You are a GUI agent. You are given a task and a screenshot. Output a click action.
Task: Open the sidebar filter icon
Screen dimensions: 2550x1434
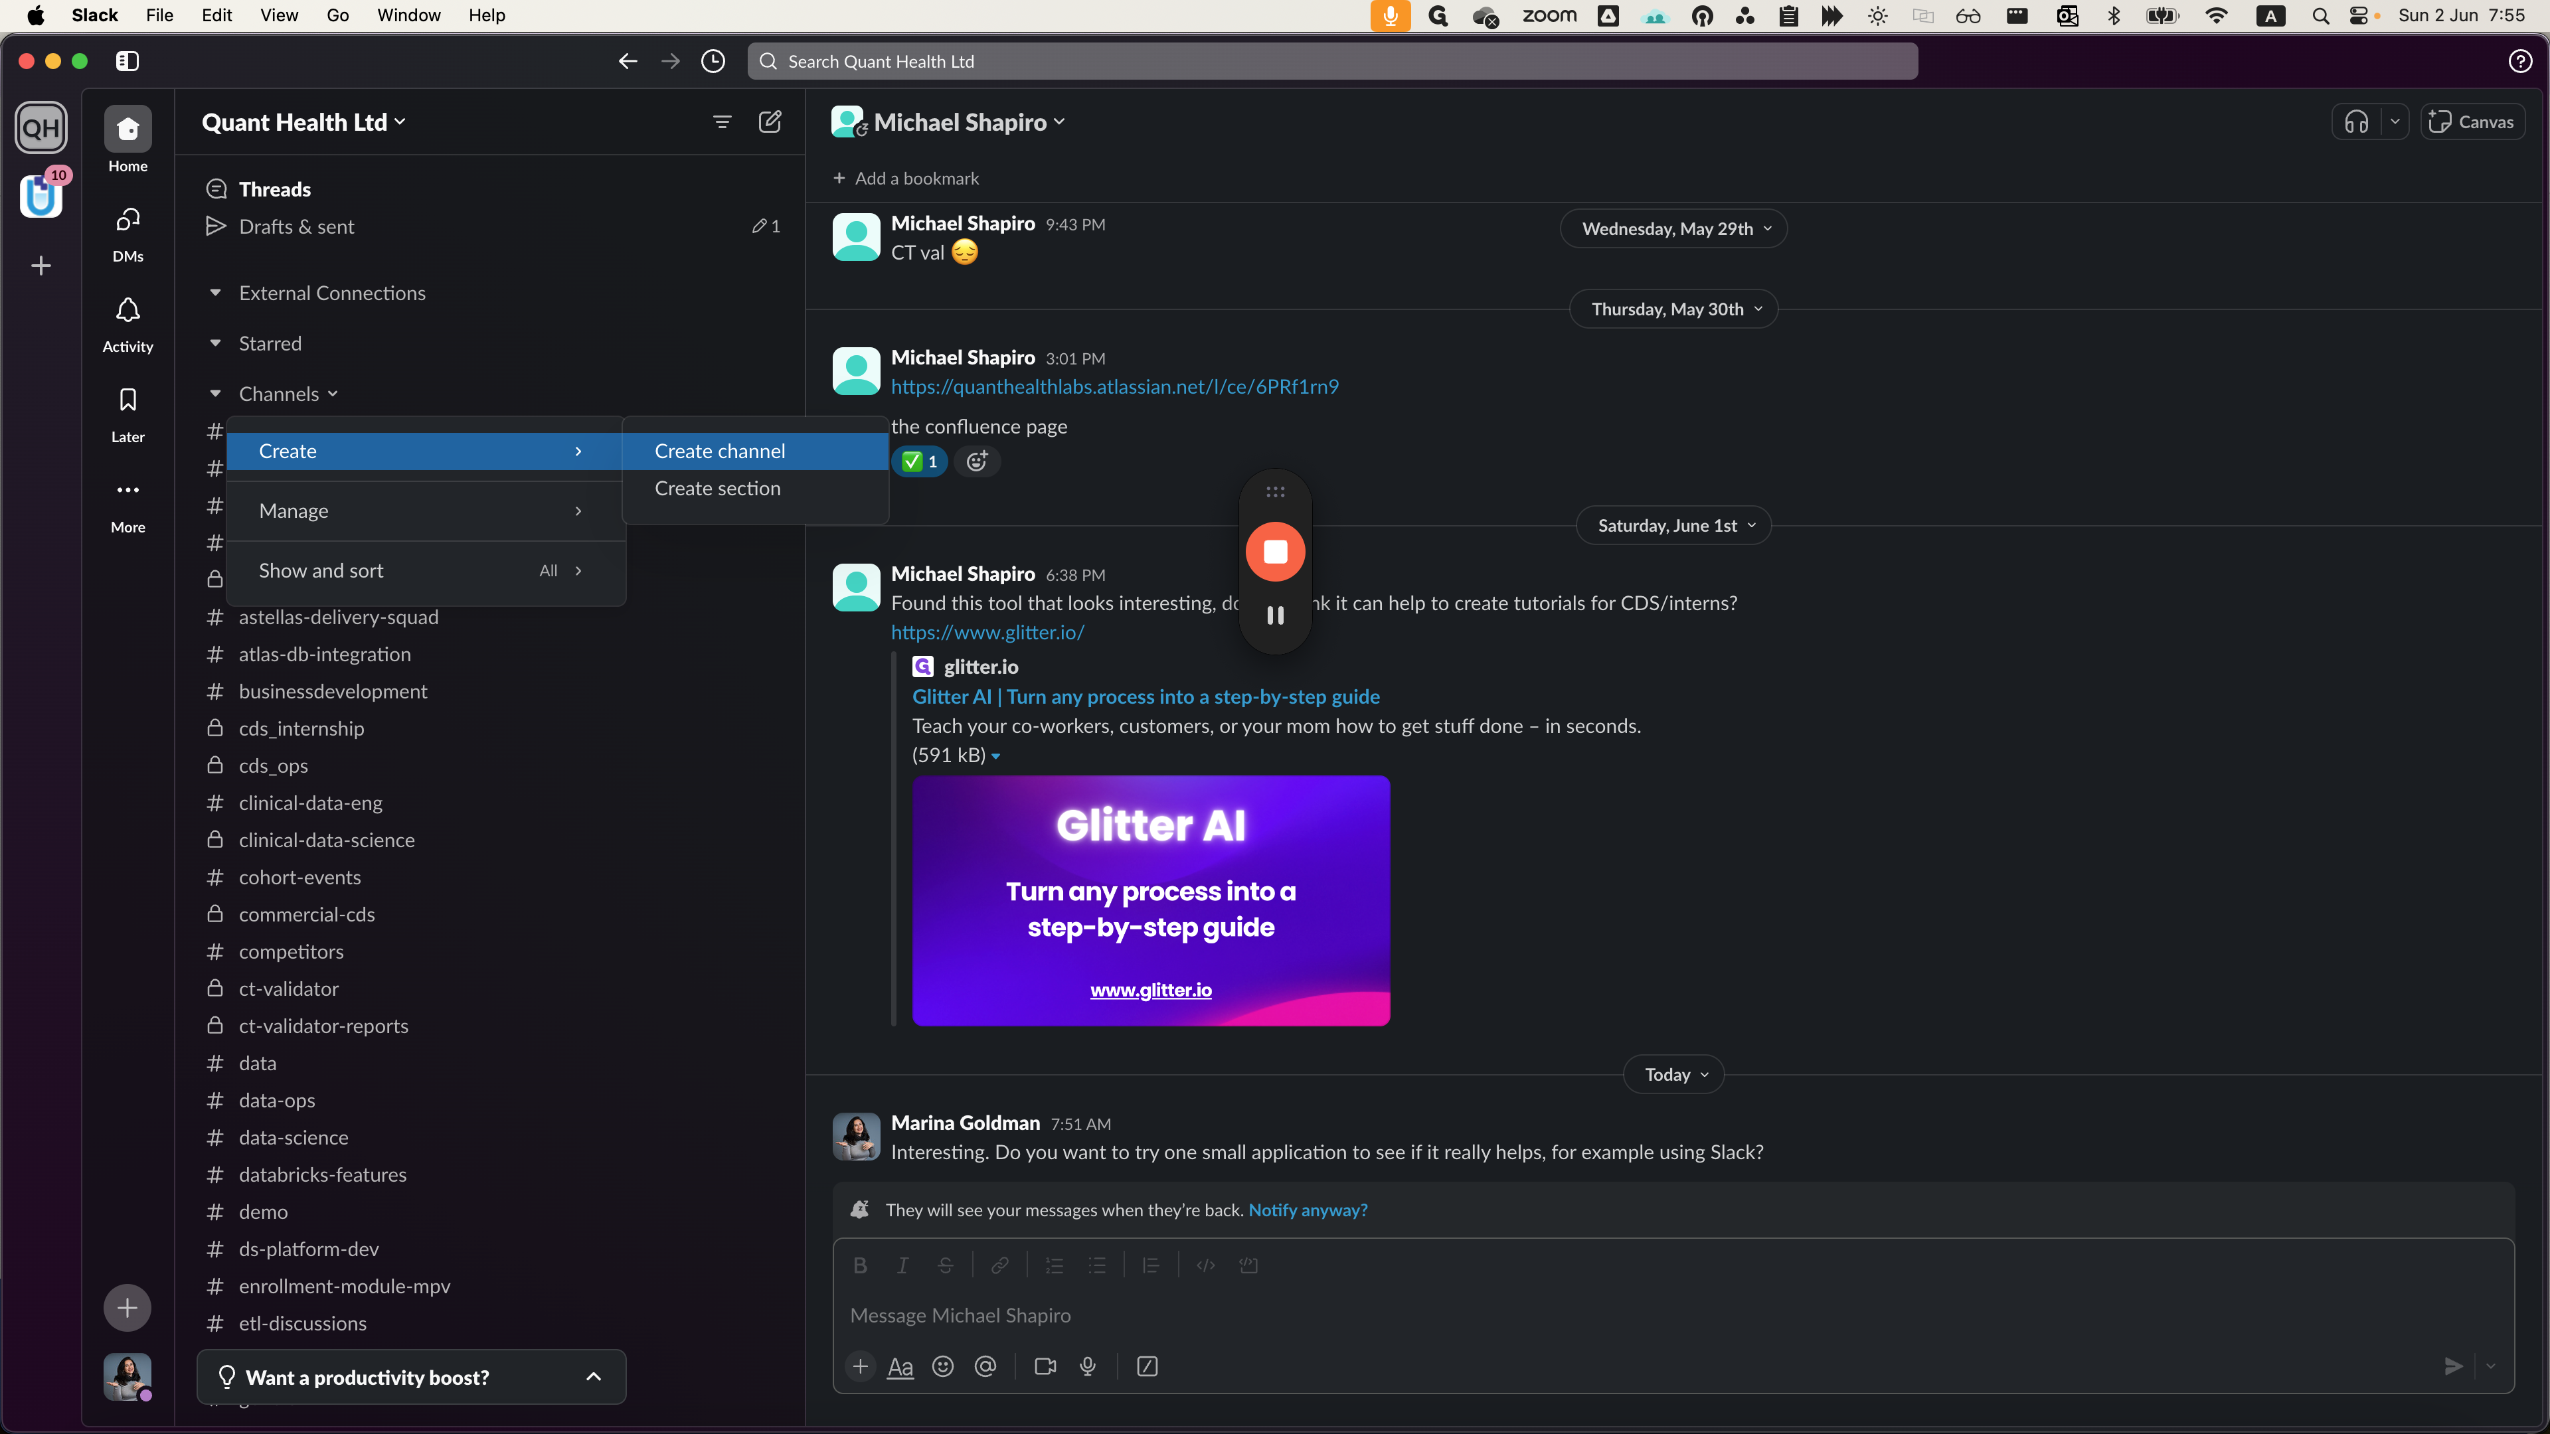722,121
